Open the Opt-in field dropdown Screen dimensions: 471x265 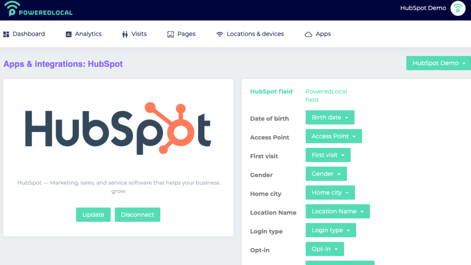click(324, 249)
